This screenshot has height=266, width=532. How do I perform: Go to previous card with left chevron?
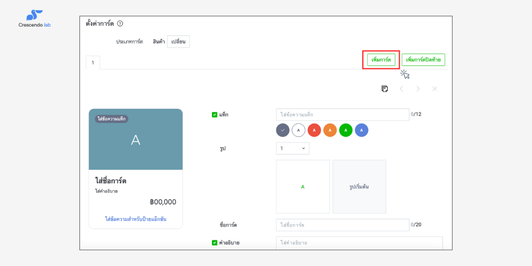tap(401, 88)
